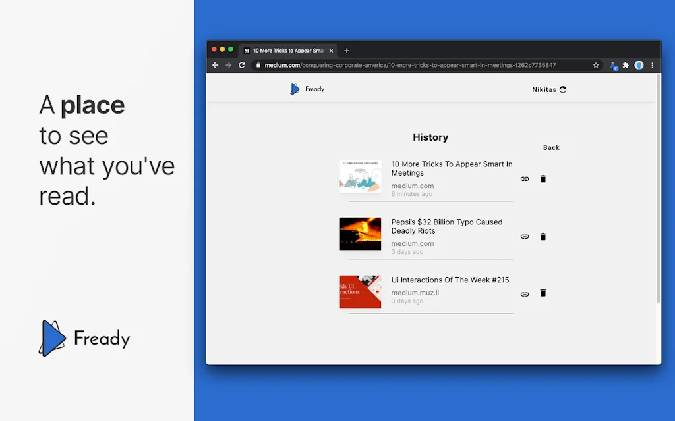Click link icon for 10 More Tricks article
This screenshot has width=675, height=421.
[x=525, y=179]
